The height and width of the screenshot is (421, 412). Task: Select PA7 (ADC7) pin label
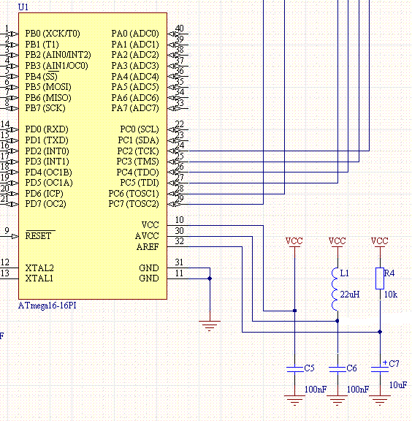click(x=135, y=108)
